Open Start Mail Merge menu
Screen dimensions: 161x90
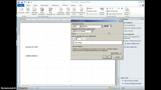(x=34, y=11)
